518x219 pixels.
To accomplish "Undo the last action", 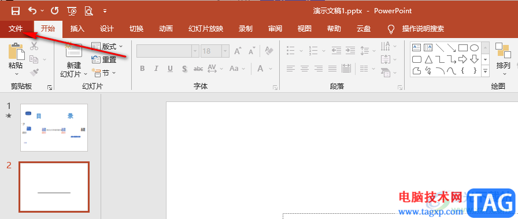I will tap(32, 11).
